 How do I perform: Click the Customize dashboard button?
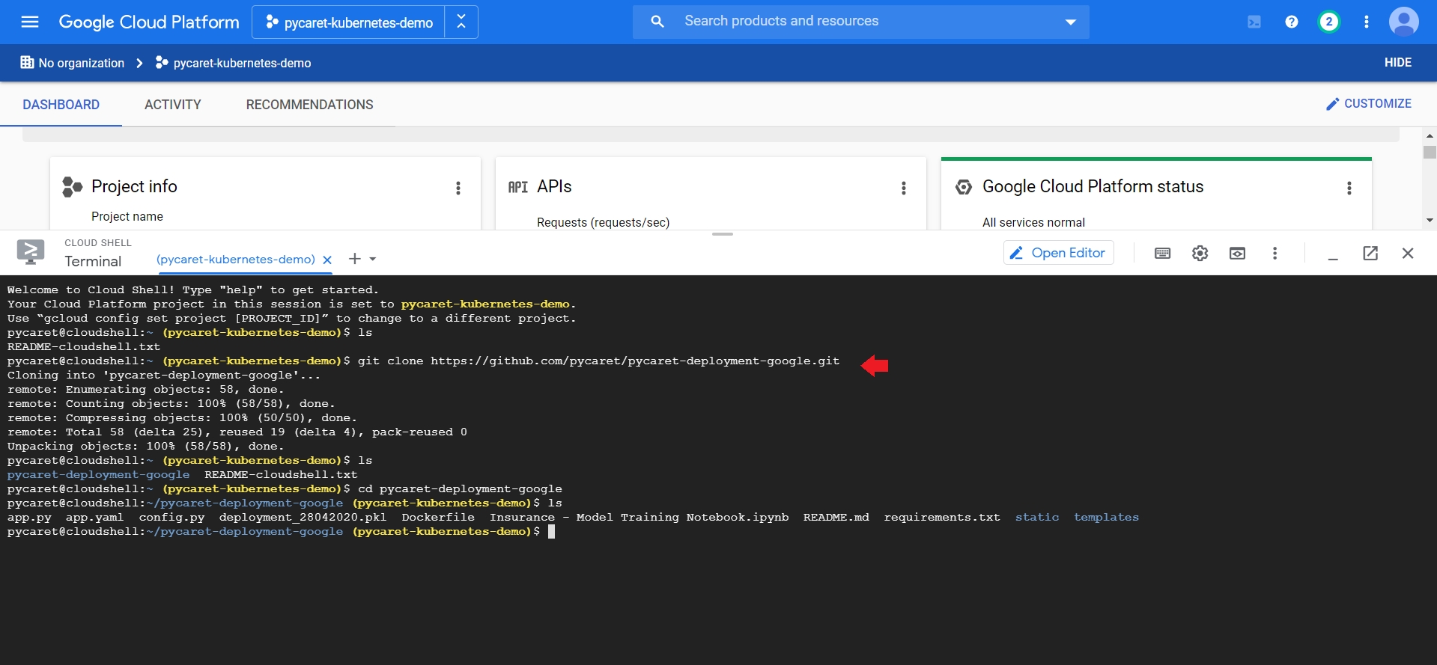[x=1368, y=104]
